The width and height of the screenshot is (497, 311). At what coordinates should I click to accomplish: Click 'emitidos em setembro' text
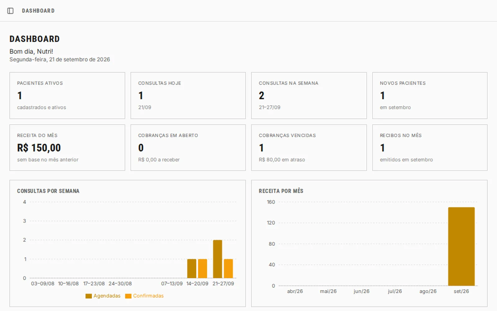(x=406, y=160)
